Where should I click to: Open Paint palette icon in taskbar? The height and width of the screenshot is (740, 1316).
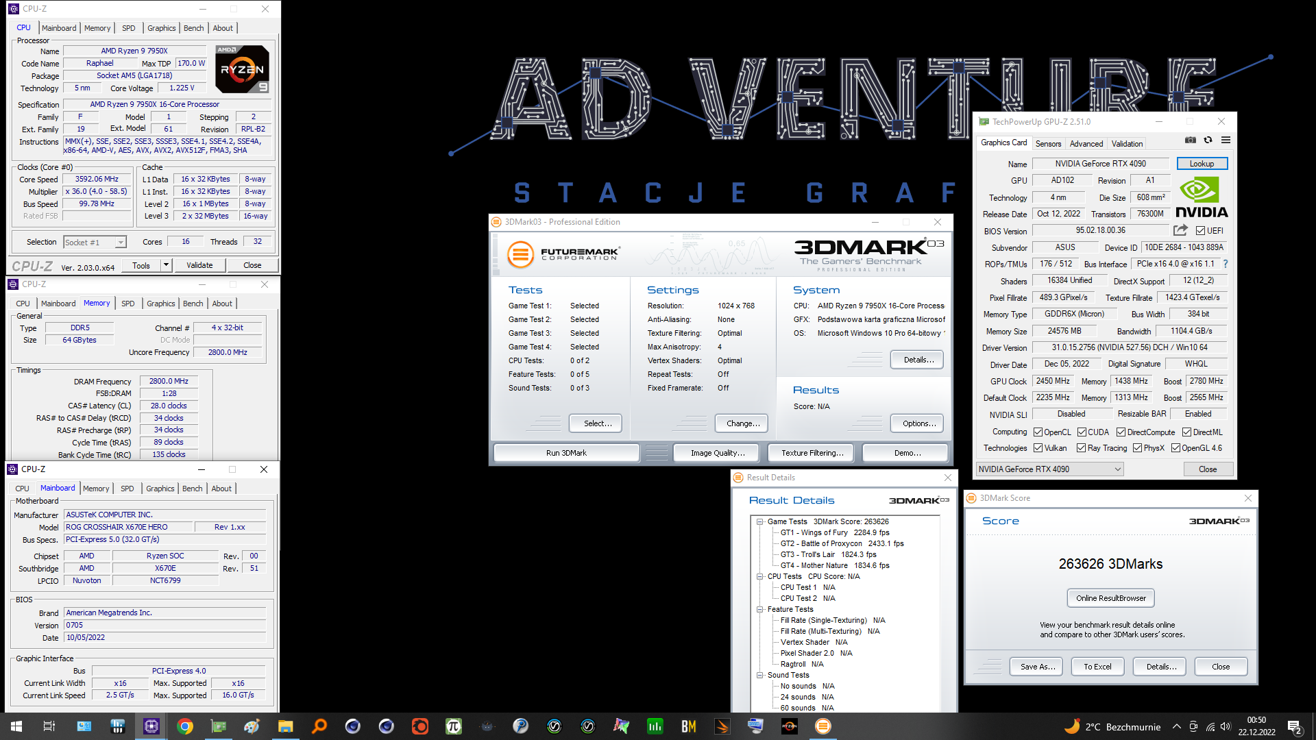click(252, 726)
